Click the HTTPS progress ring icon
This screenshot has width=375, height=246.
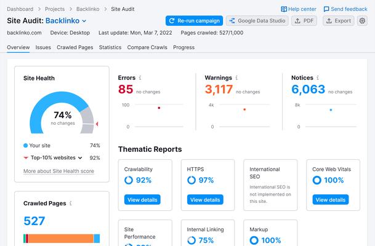point(192,180)
